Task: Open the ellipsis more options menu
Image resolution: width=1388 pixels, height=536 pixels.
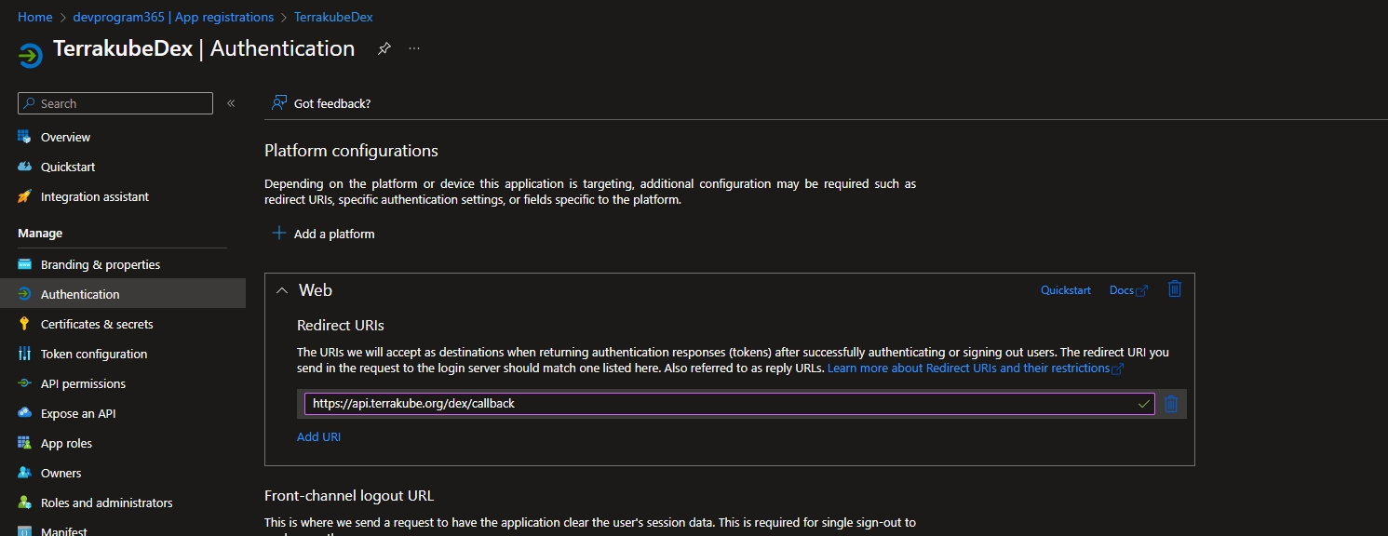Action: coord(414,49)
